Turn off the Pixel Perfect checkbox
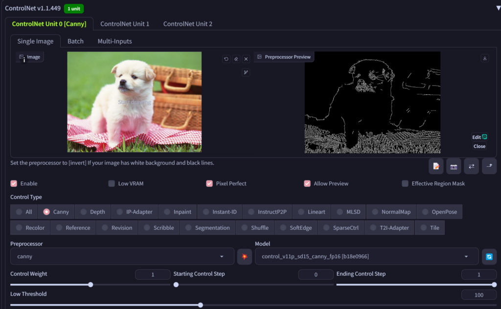 point(209,184)
